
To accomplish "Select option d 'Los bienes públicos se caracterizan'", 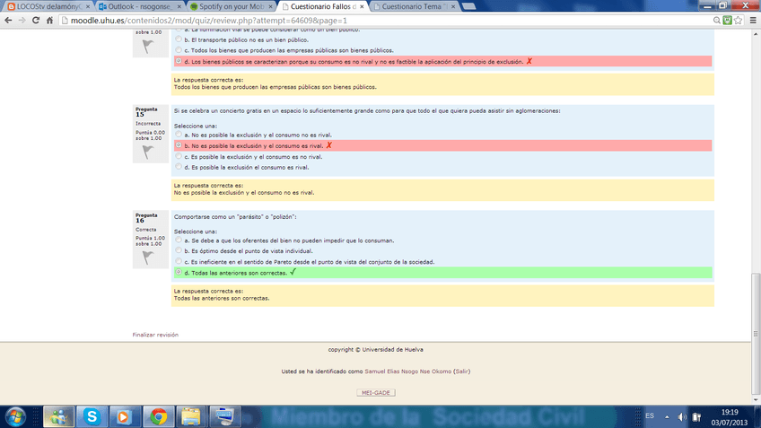I will [179, 61].
